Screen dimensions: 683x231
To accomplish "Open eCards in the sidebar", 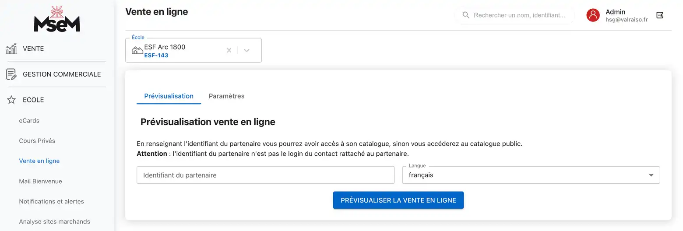I will pos(29,121).
